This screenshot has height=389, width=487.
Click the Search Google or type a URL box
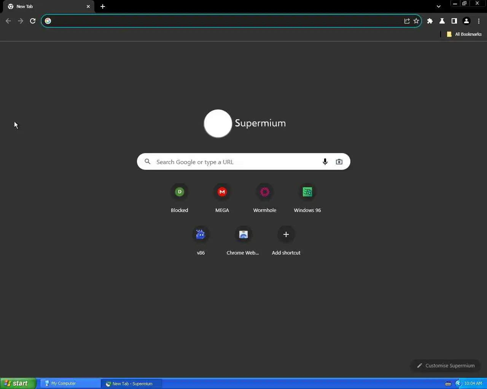tap(243, 162)
